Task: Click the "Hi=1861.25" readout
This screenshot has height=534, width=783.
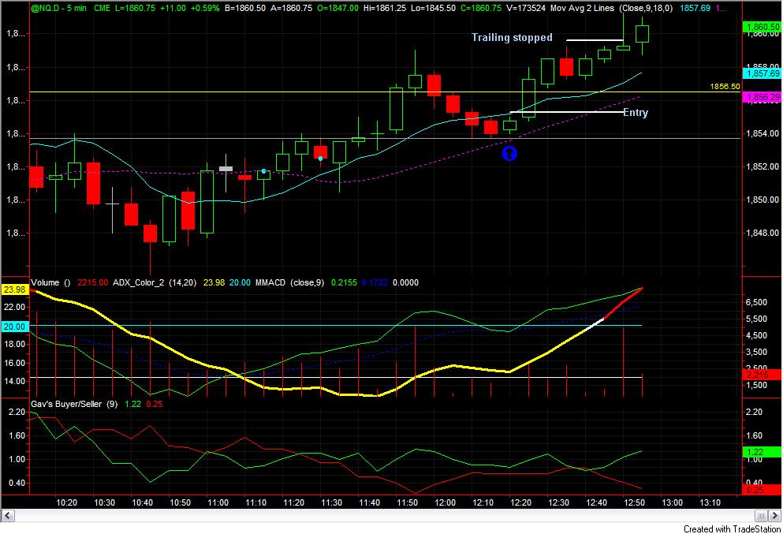Action: tap(385, 8)
